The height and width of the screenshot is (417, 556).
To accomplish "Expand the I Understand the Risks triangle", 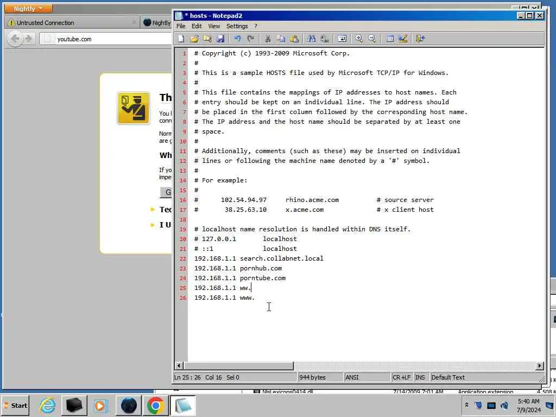I will 153,225.
